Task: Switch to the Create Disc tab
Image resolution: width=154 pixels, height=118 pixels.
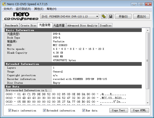Action: point(28,26)
